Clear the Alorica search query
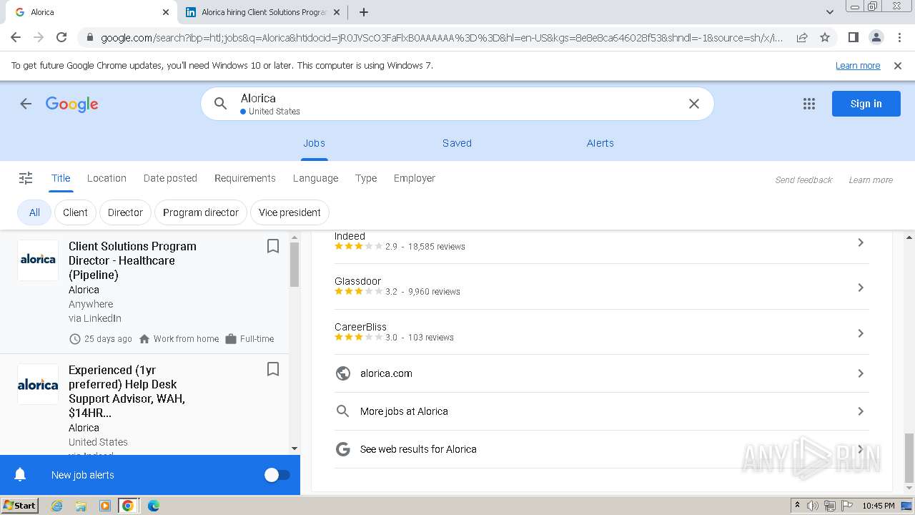Image resolution: width=915 pixels, height=515 pixels. tap(693, 104)
